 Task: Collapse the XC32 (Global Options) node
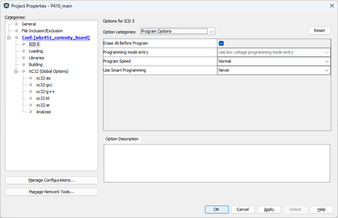point(16,71)
